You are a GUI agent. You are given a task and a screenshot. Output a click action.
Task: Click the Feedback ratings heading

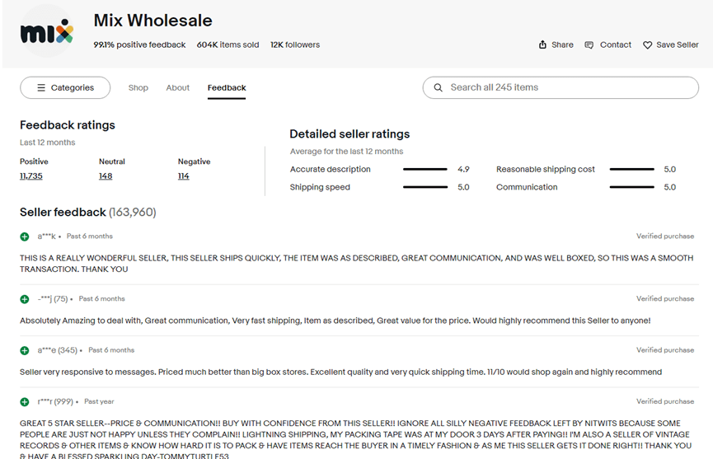click(x=68, y=125)
